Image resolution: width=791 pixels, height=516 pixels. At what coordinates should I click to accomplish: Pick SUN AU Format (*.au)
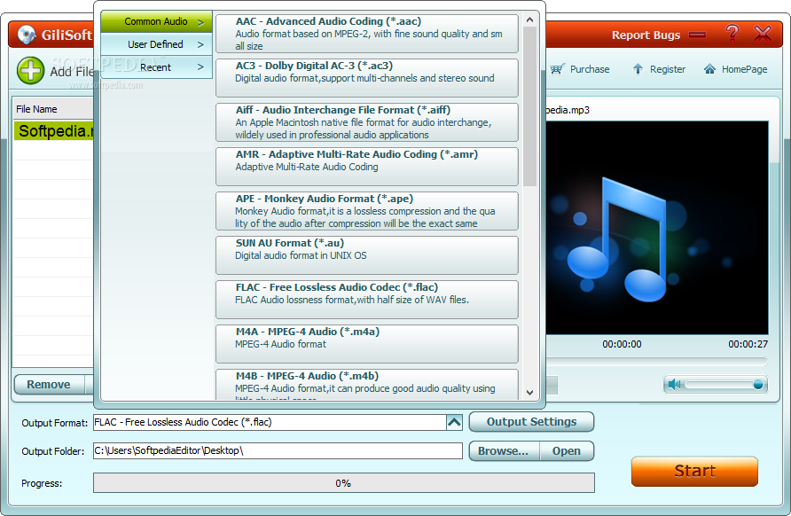click(367, 255)
